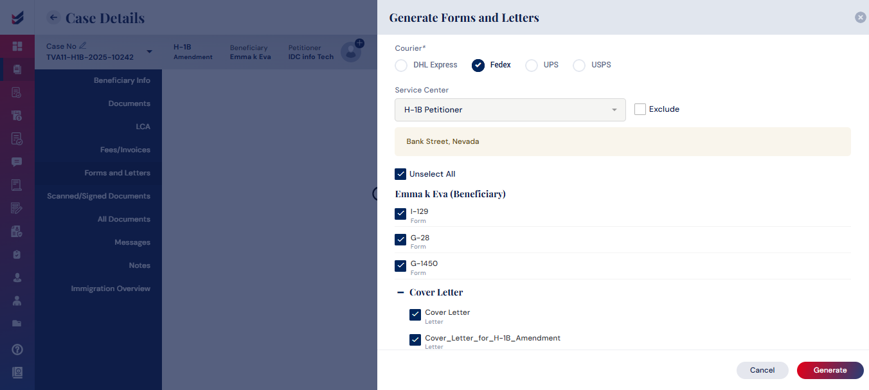Open Notes menu item
The height and width of the screenshot is (390, 869).
pyautogui.click(x=139, y=265)
